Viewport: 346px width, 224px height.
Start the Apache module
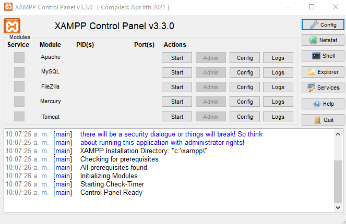point(177,58)
